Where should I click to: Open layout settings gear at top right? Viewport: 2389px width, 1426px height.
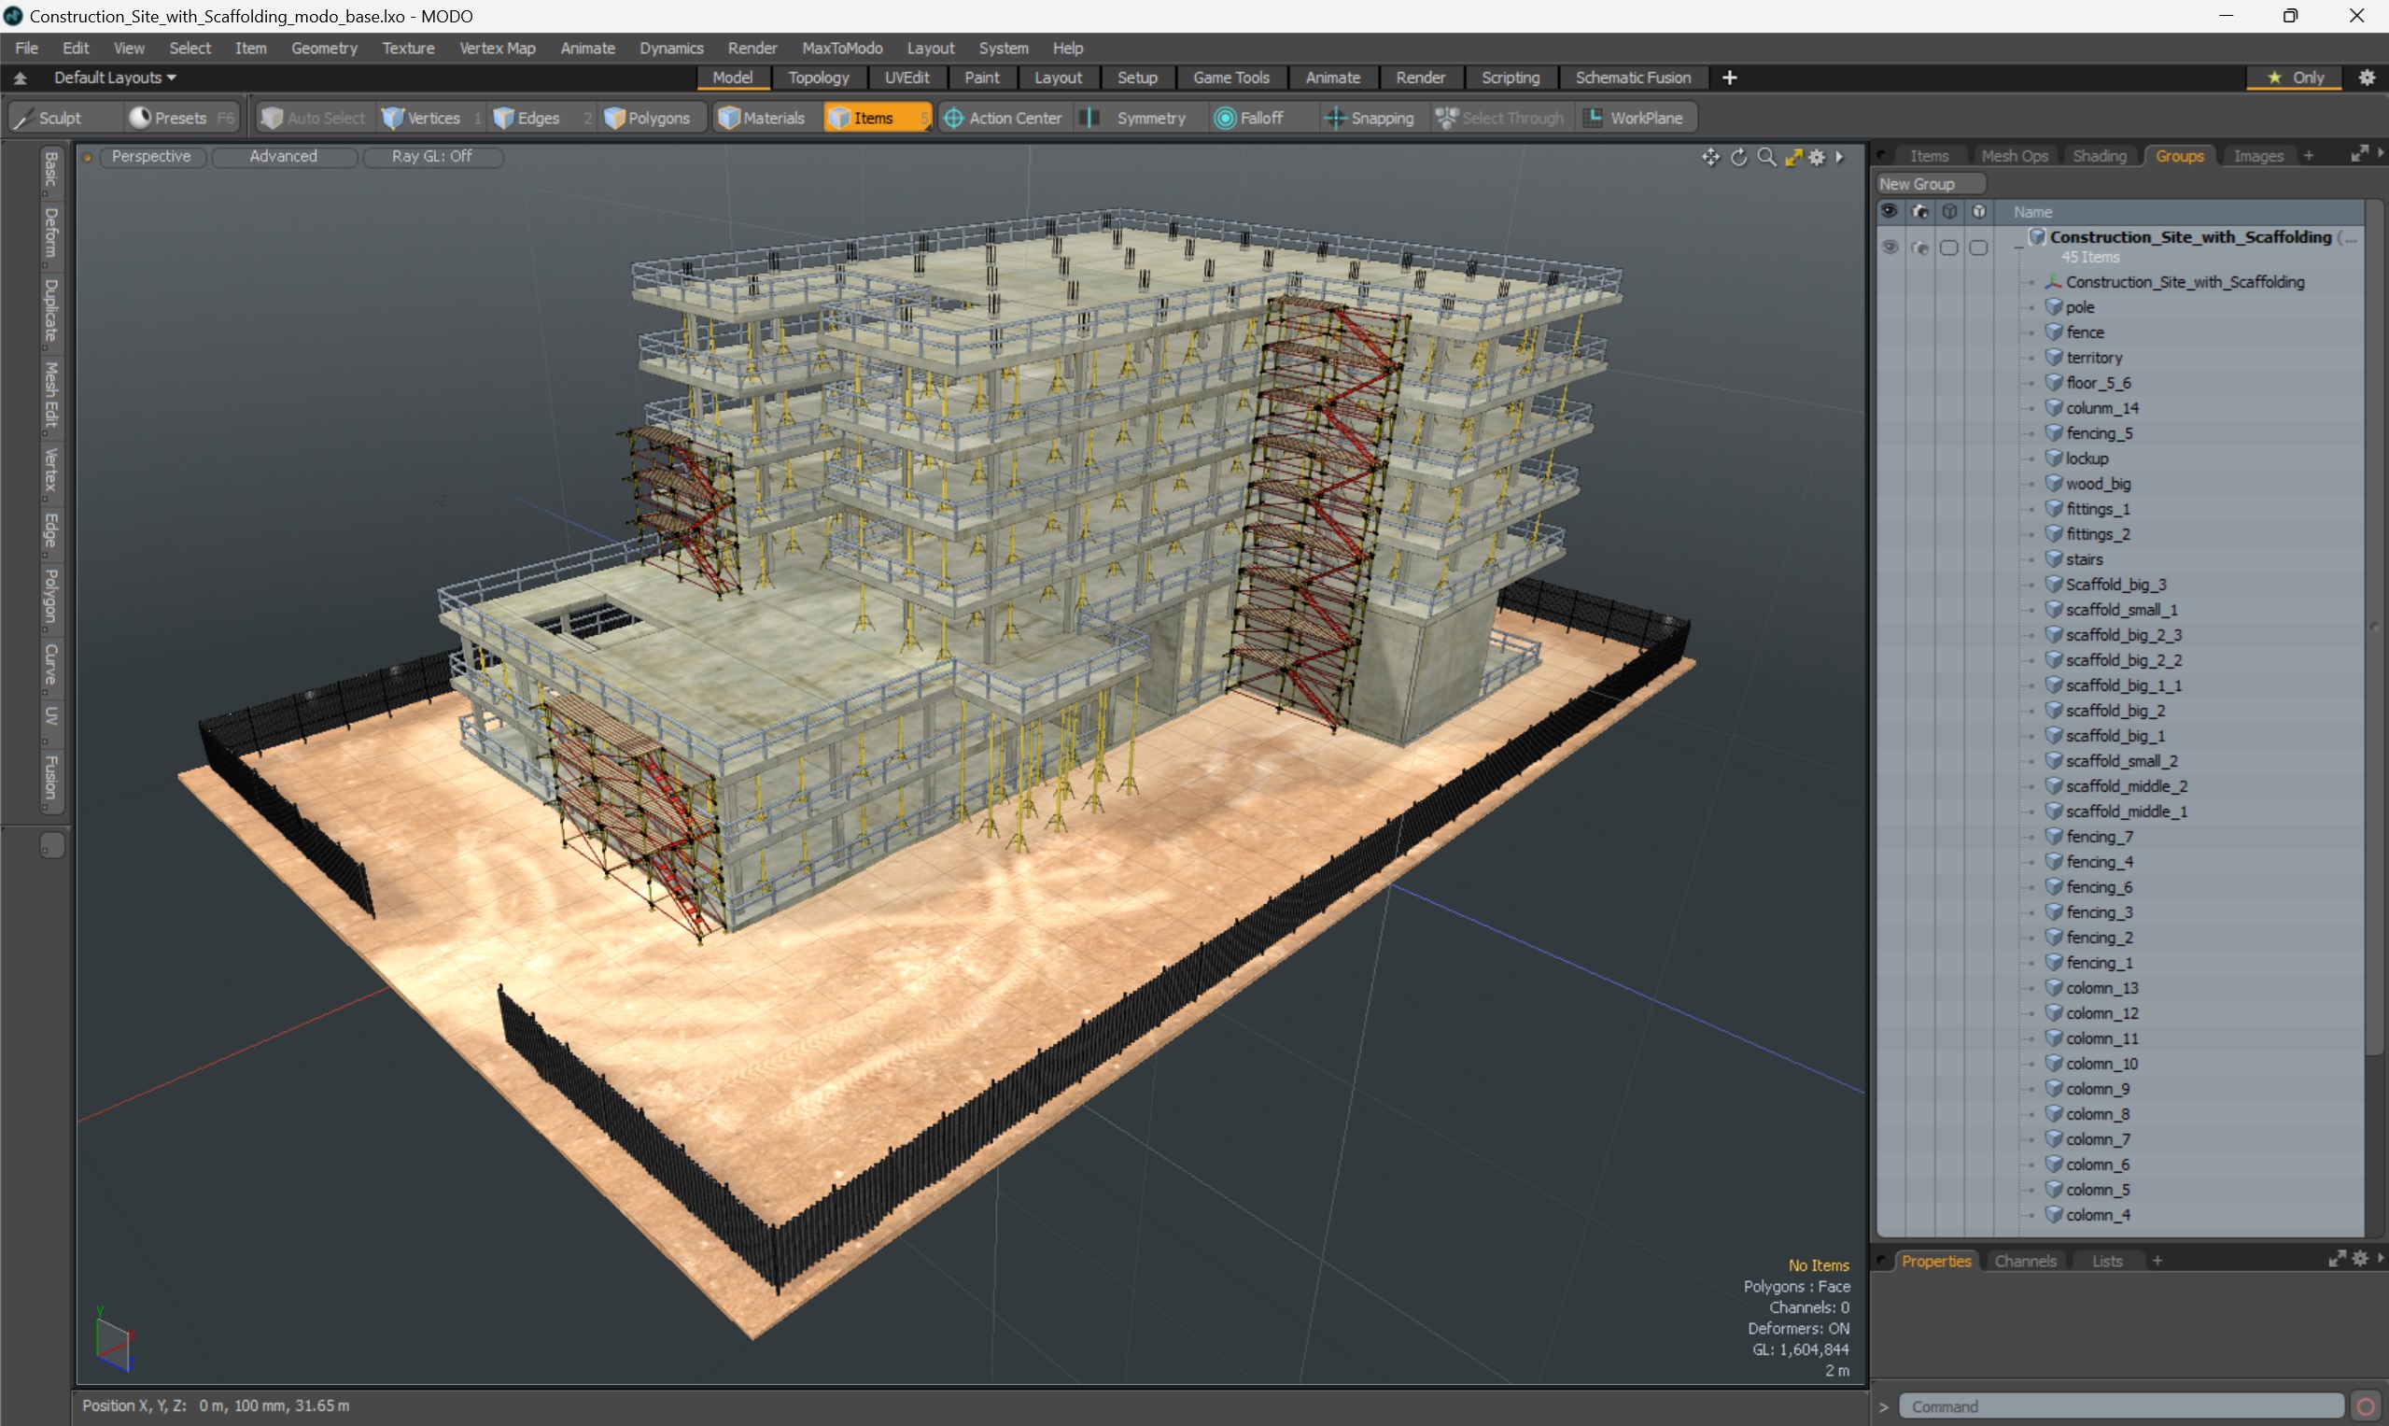click(2367, 77)
